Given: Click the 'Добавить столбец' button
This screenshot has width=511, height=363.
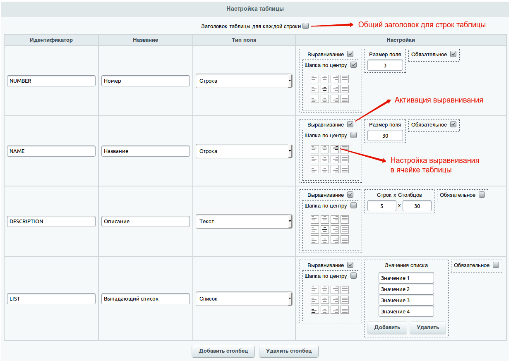Looking at the screenshot, I should [223, 351].
